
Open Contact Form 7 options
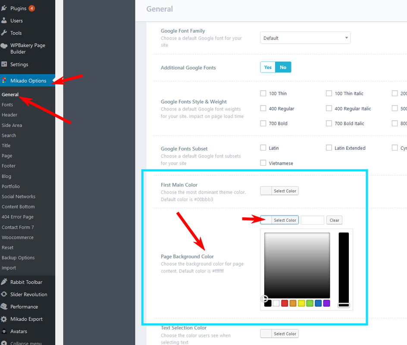[x=18, y=227]
